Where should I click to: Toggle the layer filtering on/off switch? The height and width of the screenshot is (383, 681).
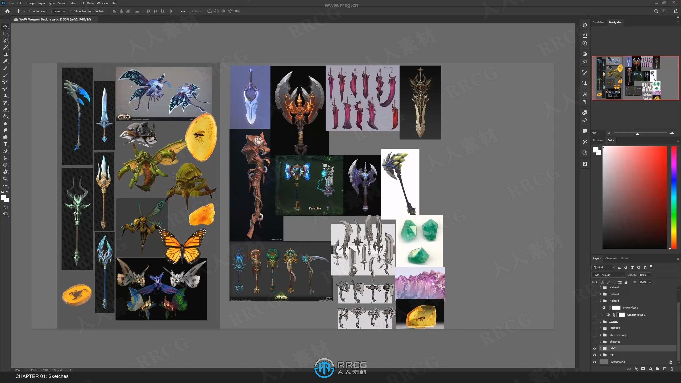[651, 267]
